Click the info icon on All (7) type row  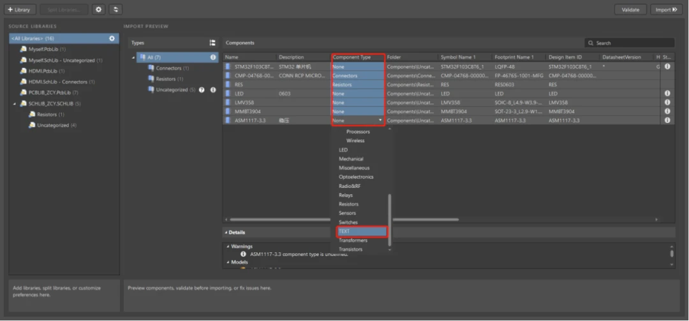point(213,57)
